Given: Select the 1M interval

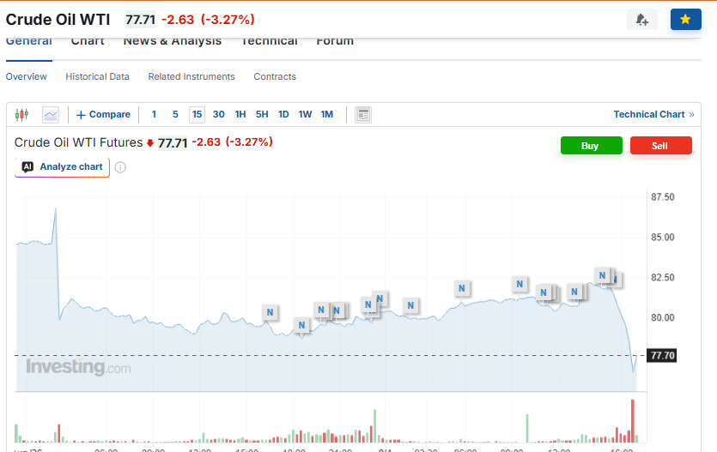Looking at the screenshot, I should [x=327, y=115].
